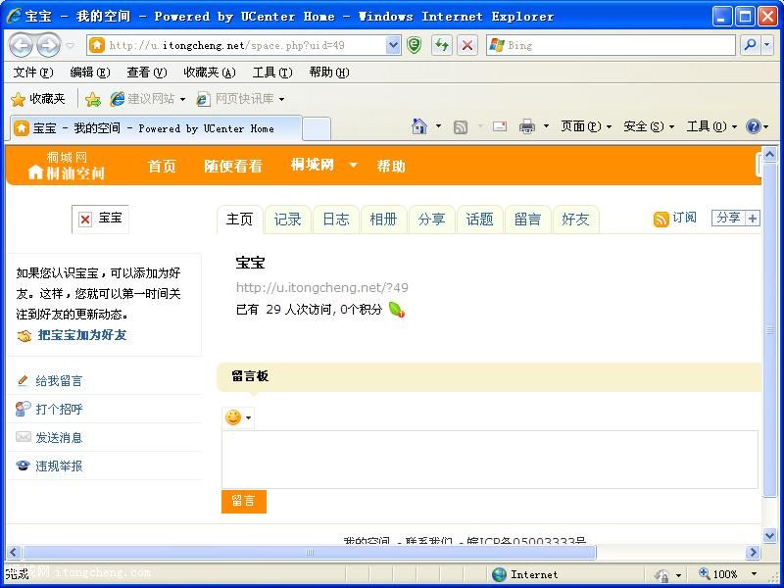
Task: Open the 页面(P) dropdown menu
Action: [585, 126]
